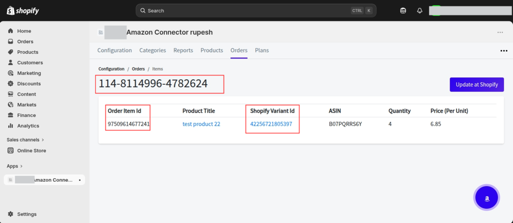Image resolution: width=513 pixels, height=223 pixels.
Task: Click the Orders icon in sidebar
Action: click(11, 42)
